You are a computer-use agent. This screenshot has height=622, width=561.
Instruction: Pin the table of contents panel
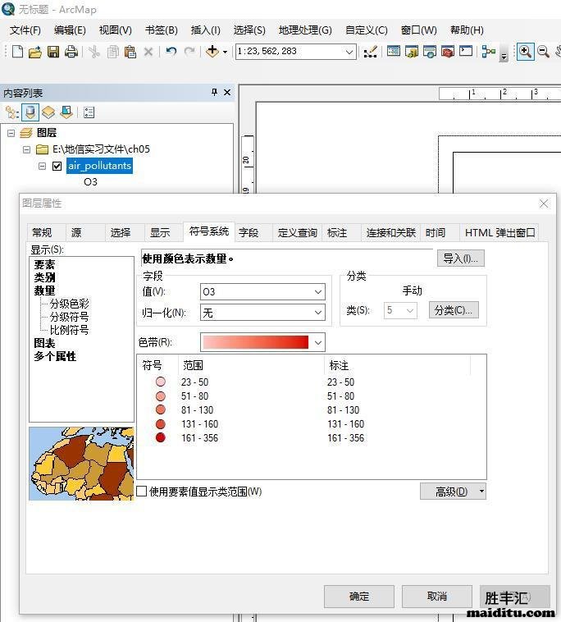click(215, 93)
